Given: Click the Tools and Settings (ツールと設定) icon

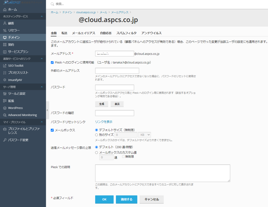Looking at the screenshot, I should click(x=5, y=94).
